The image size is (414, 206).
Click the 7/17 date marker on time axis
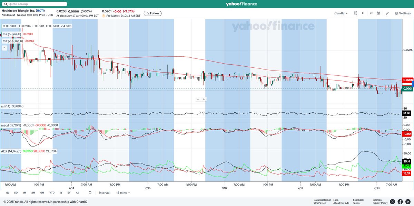pyautogui.click(x=300, y=188)
